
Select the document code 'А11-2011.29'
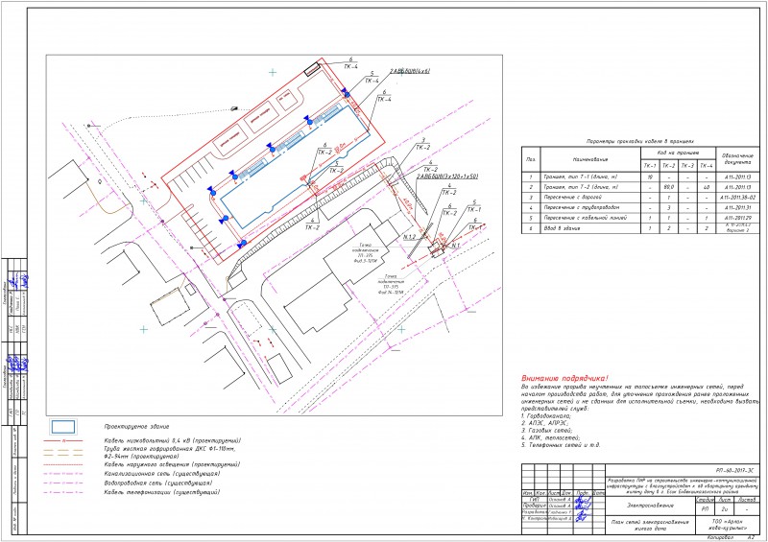737,218
